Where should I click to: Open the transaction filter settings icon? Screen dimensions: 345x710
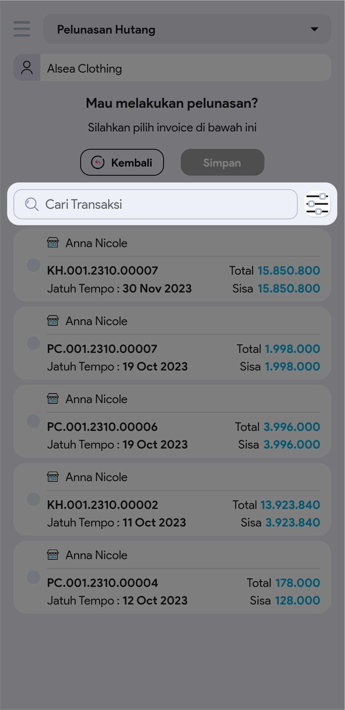click(x=317, y=204)
